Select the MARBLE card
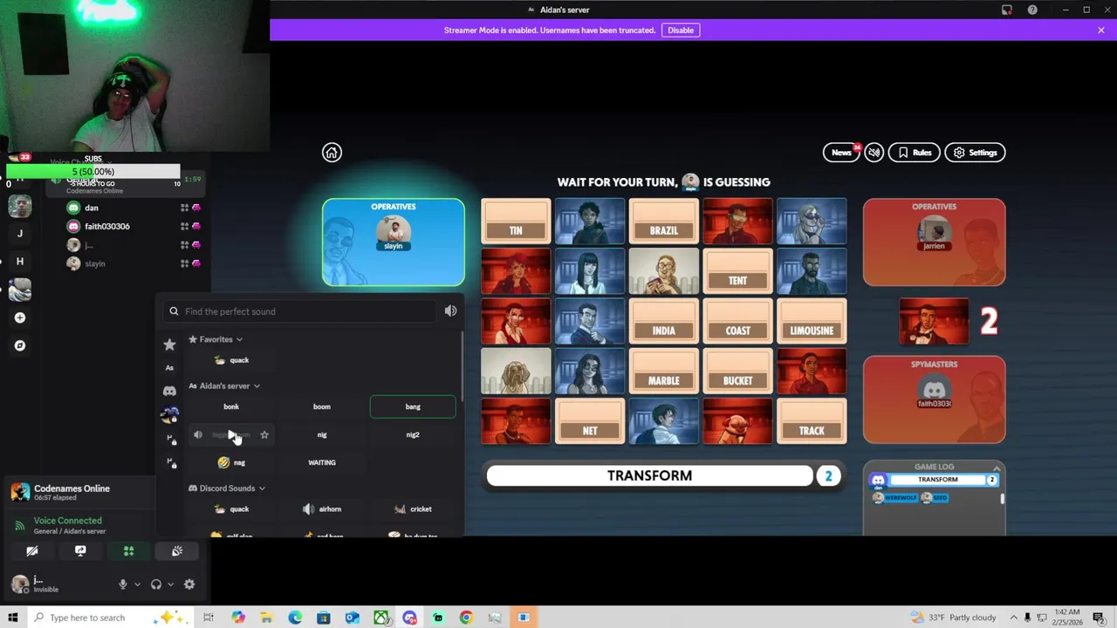The width and height of the screenshot is (1117, 628). [x=664, y=372]
